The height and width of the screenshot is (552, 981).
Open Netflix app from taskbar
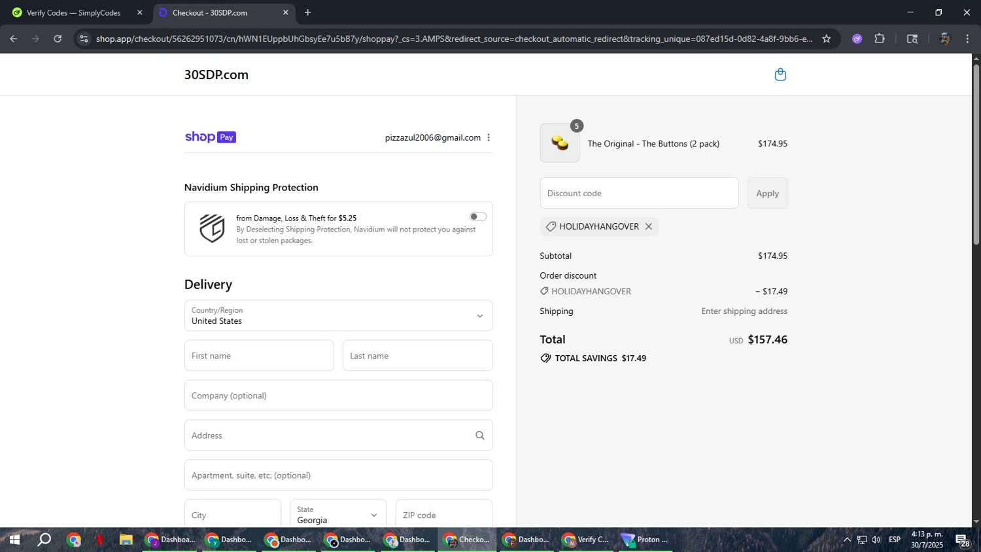tap(99, 540)
